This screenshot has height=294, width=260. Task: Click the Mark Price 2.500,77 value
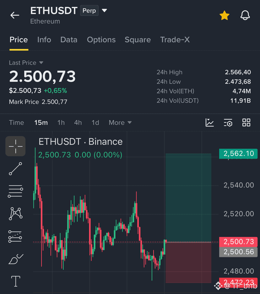point(54,102)
